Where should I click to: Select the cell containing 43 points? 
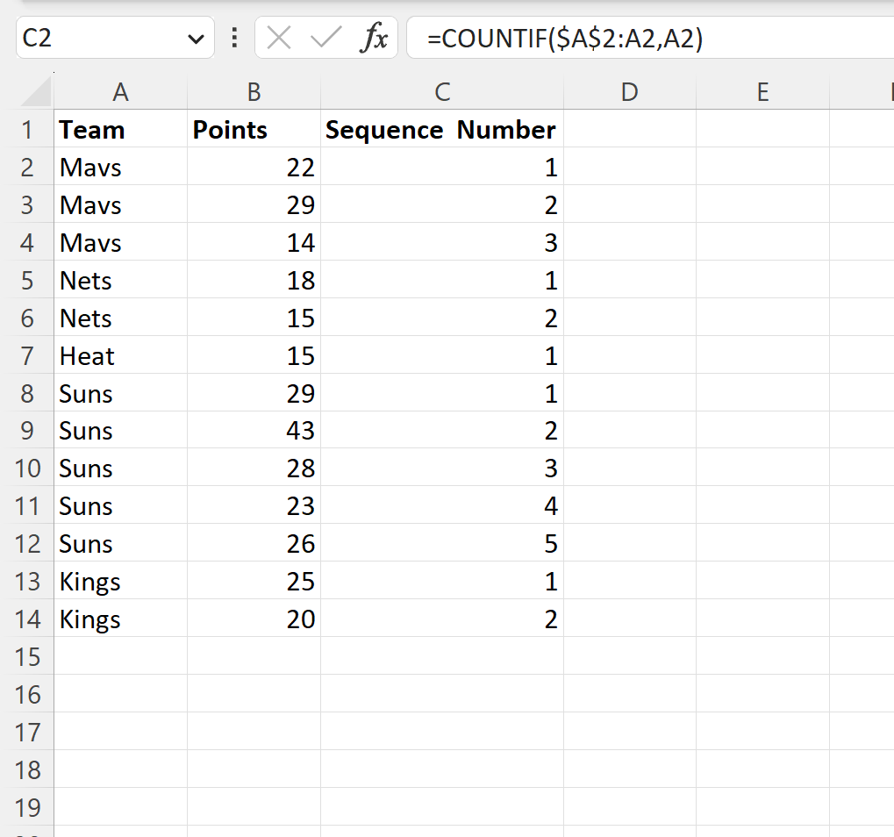[254, 430]
